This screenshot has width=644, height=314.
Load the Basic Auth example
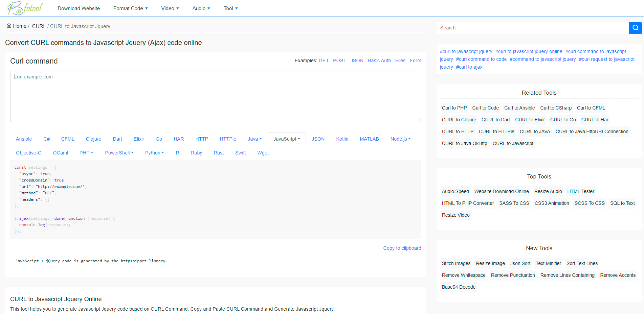pyautogui.click(x=379, y=61)
